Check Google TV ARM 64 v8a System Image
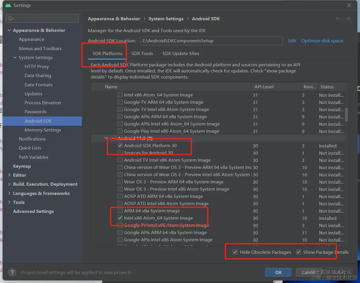This screenshot has width=360, height=283. coord(120,102)
